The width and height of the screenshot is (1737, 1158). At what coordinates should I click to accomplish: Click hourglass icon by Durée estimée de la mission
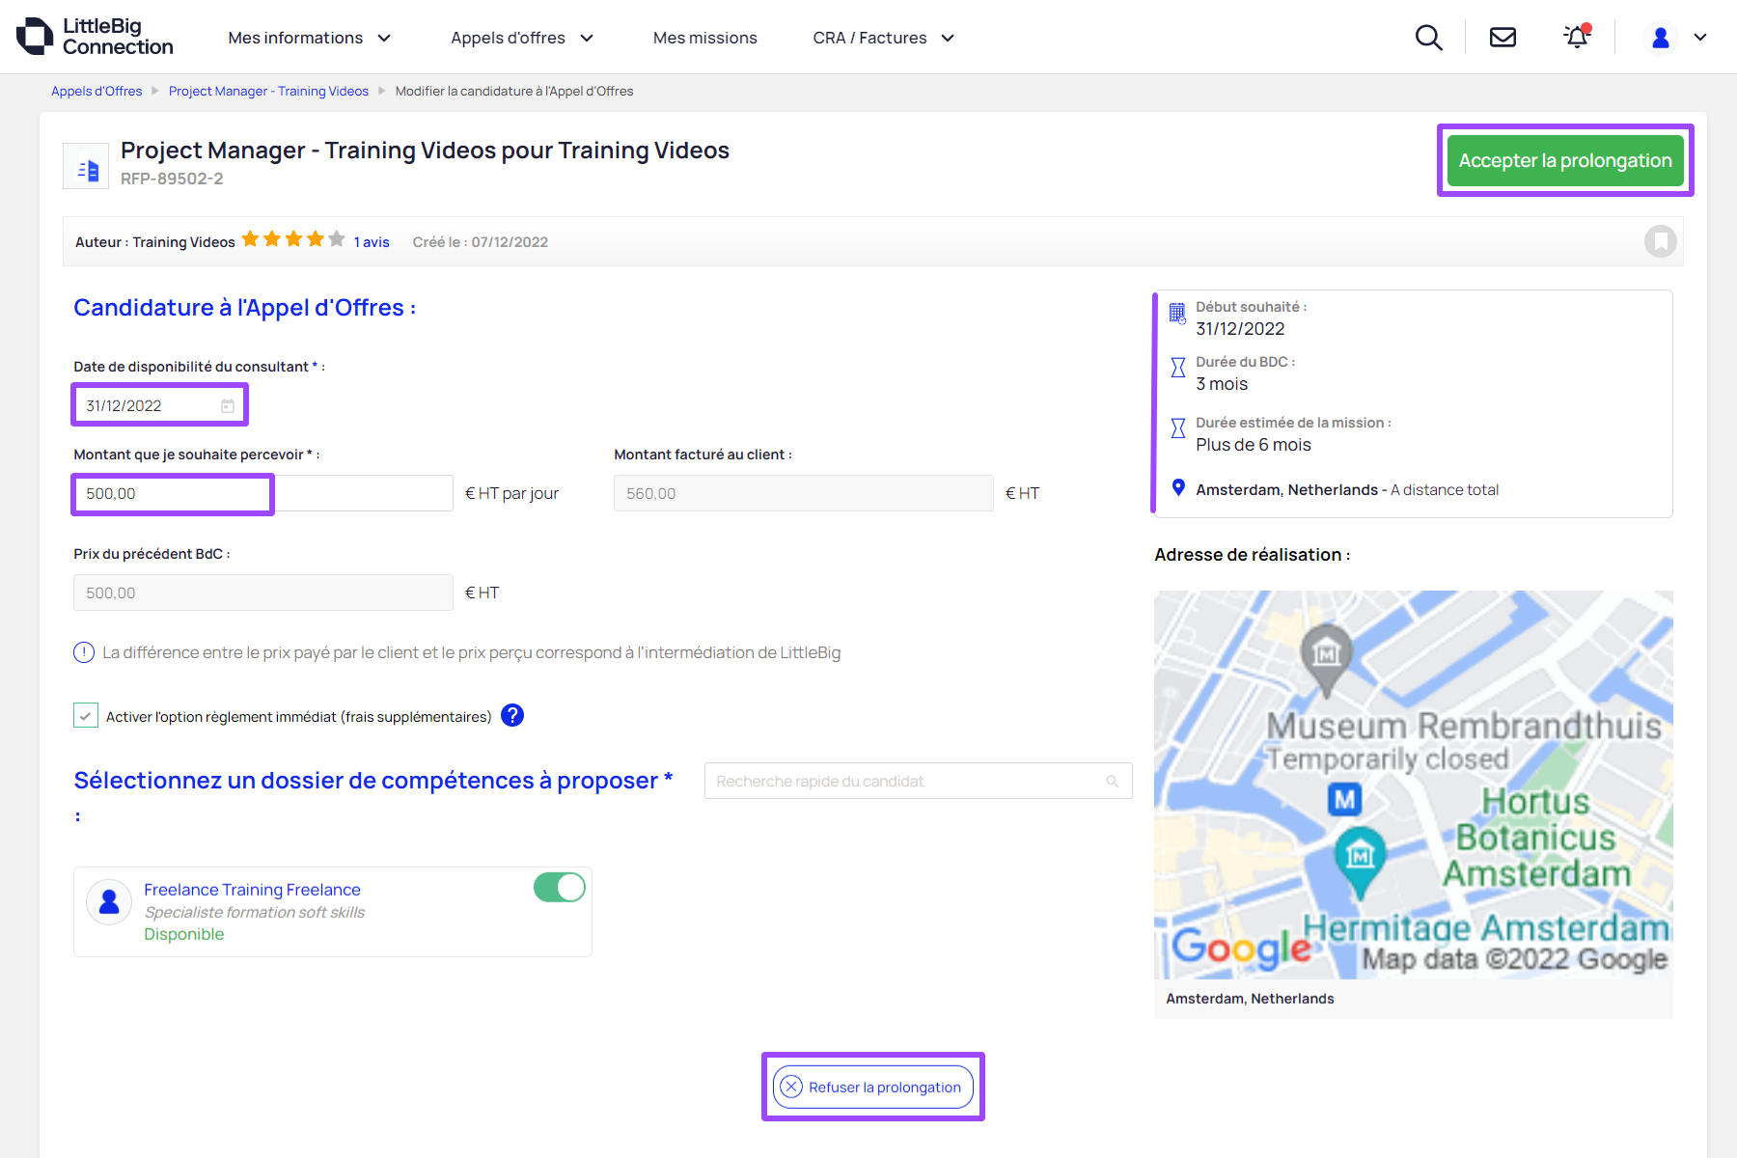(x=1178, y=428)
